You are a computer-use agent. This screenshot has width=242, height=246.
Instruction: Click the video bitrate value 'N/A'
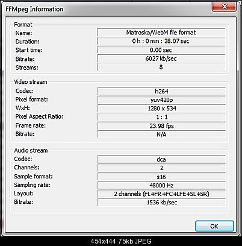(x=161, y=134)
